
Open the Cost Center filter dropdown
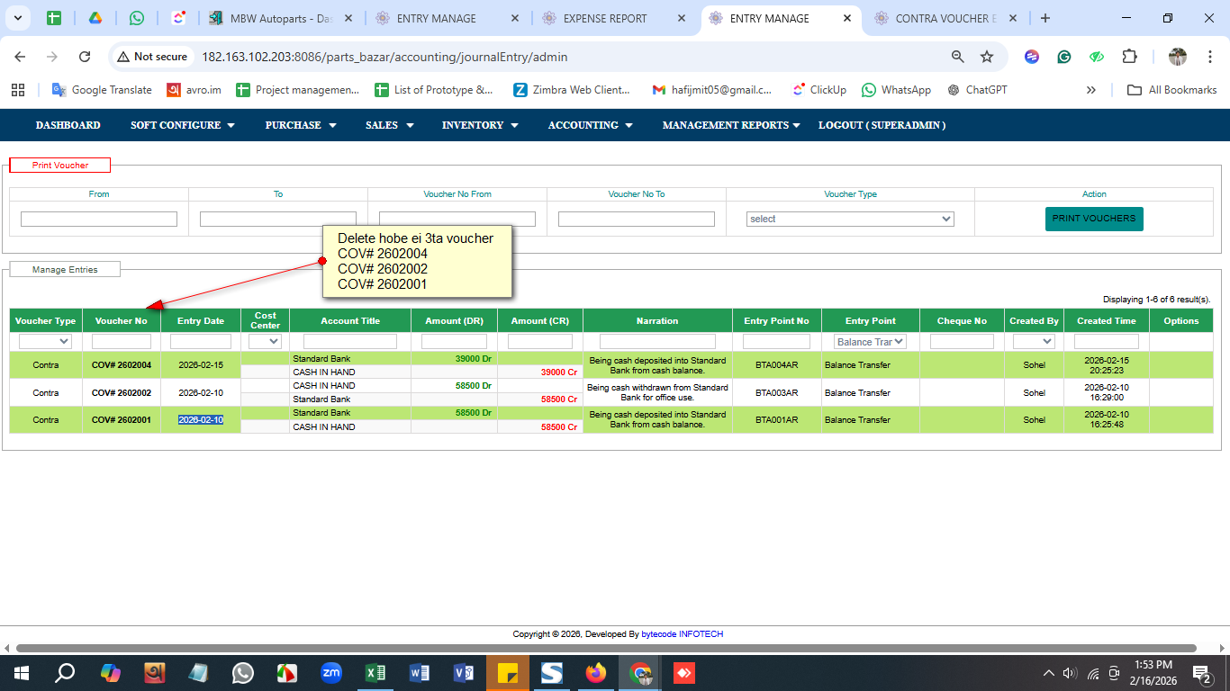[x=265, y=342]
